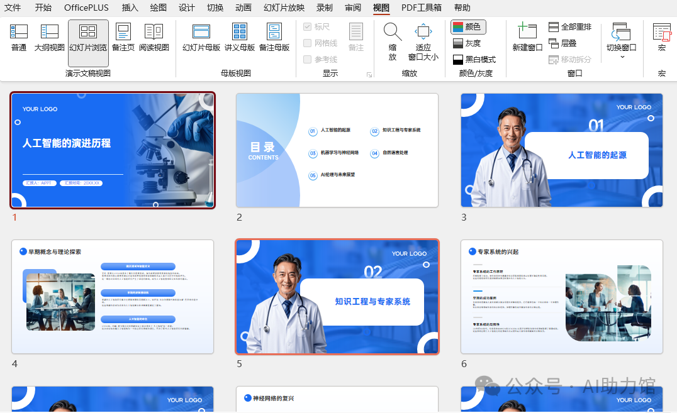
Task: Open 讲义母版 handout master
Action: point(240,38)
